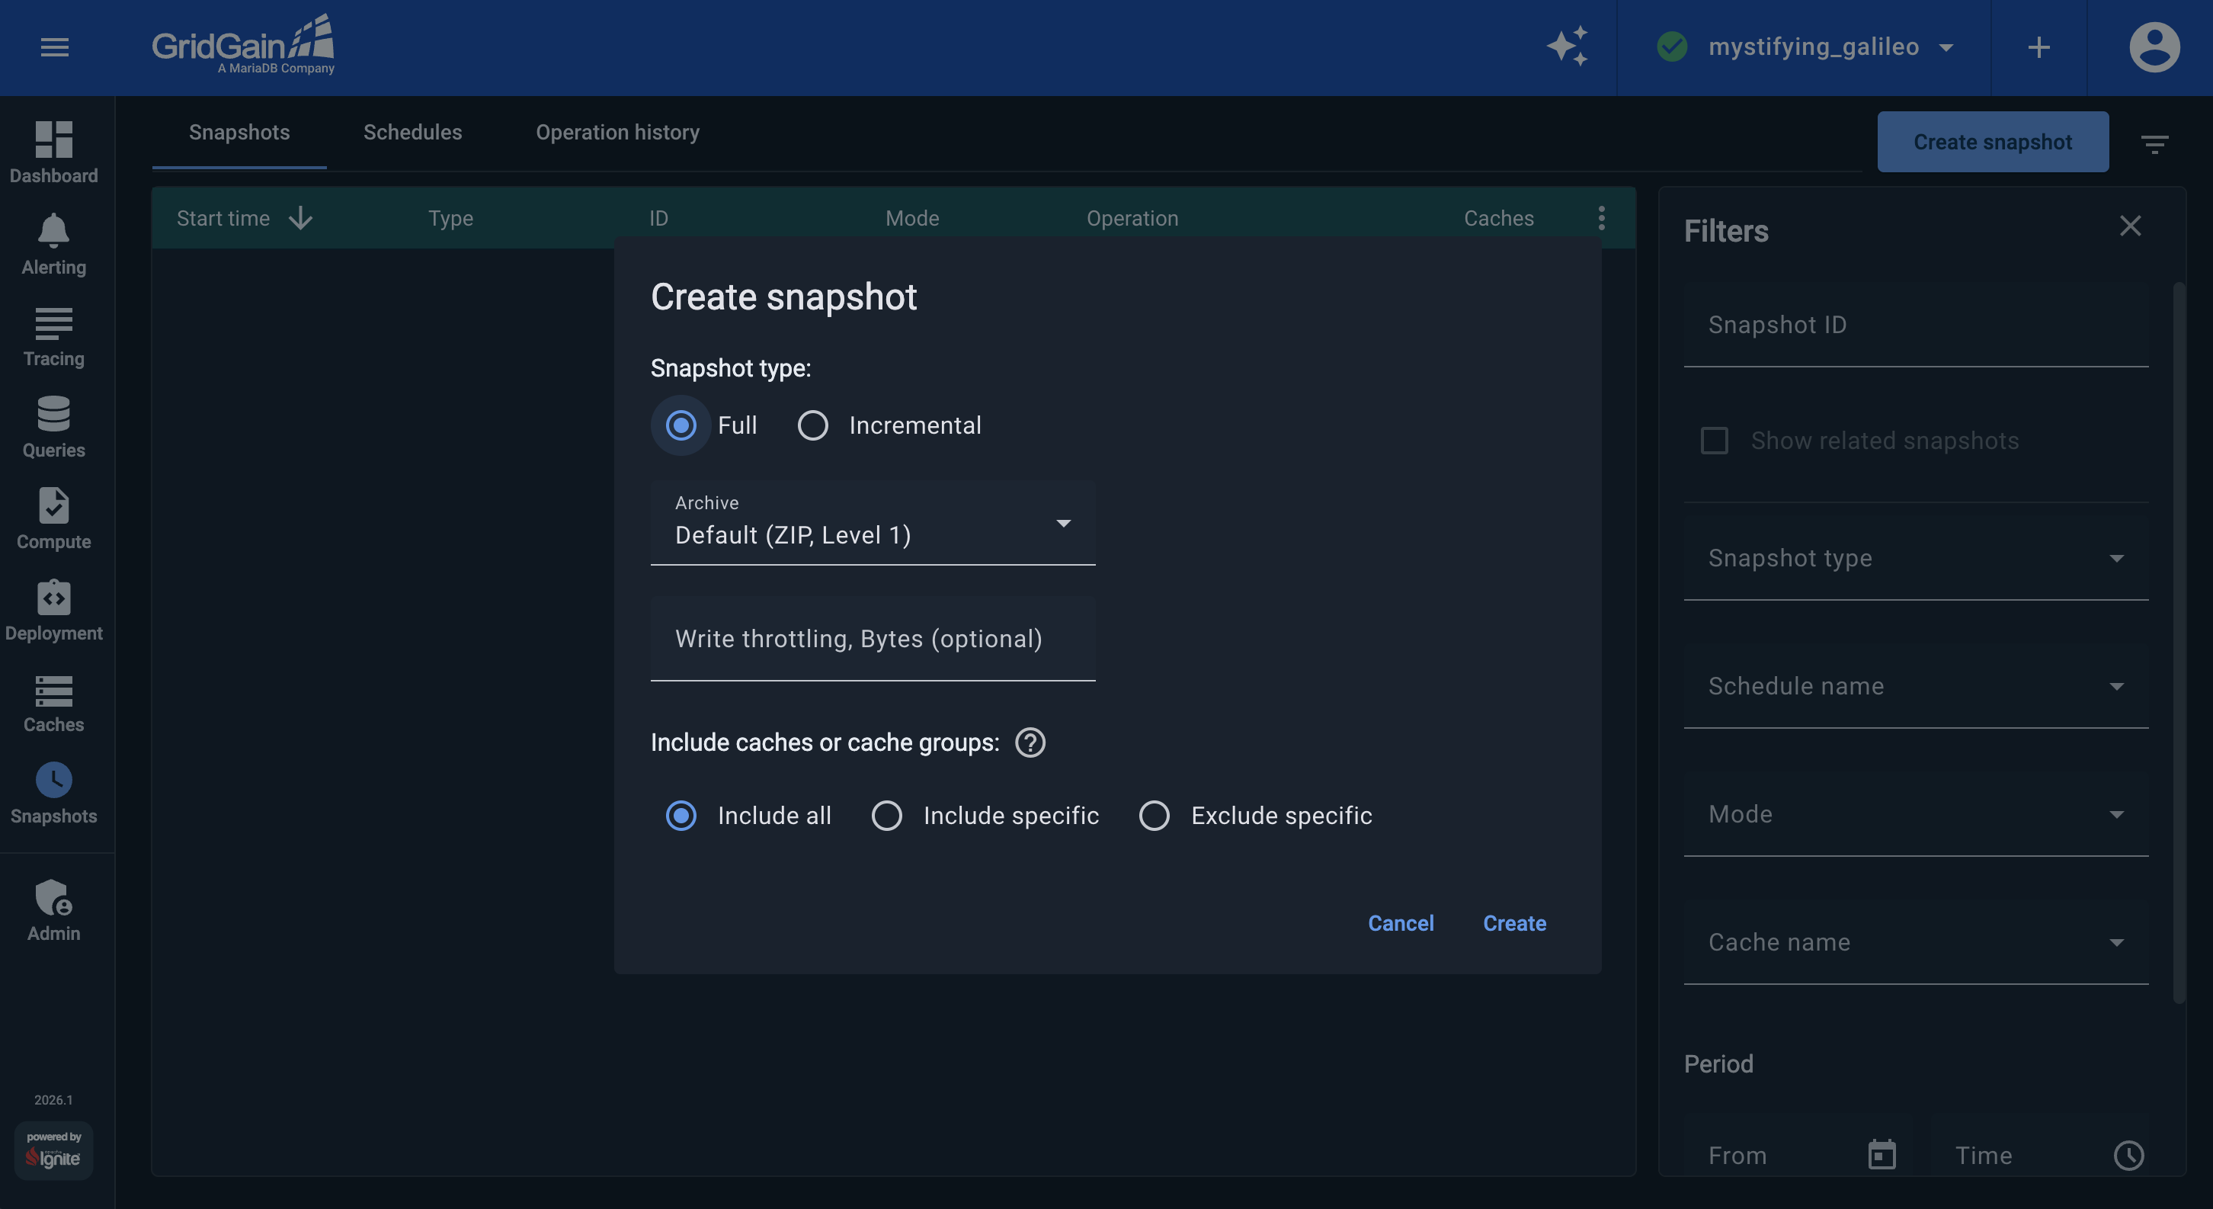2213x1209 pixels.
Task: Click the GridGain logo
Action: coord(243,45)
